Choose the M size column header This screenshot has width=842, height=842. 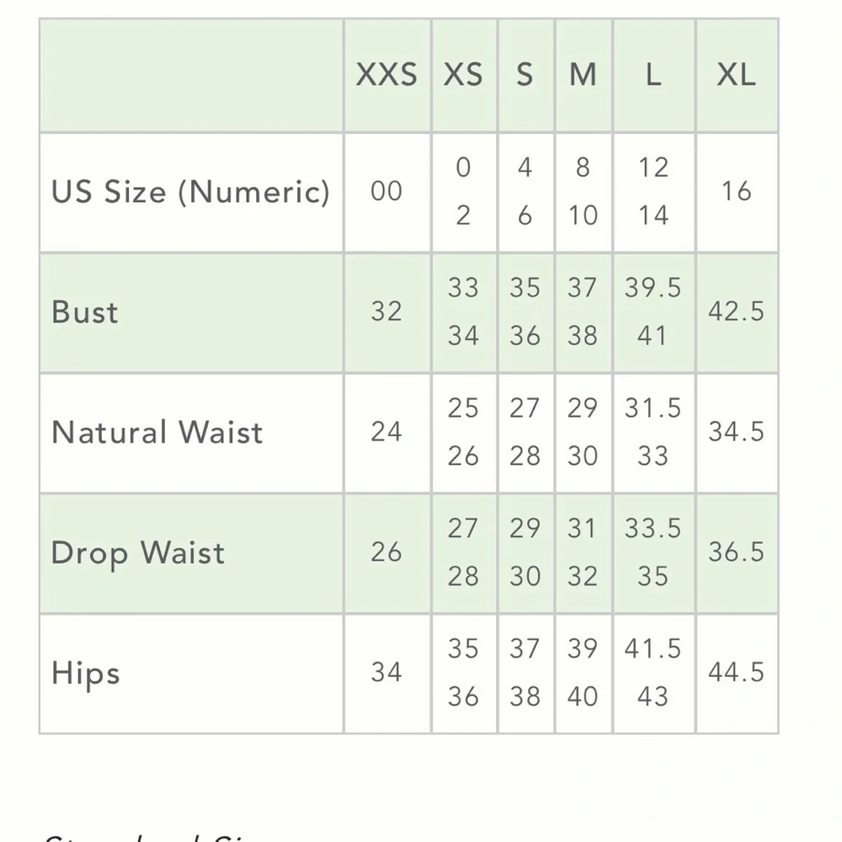[x=583, y=75]
